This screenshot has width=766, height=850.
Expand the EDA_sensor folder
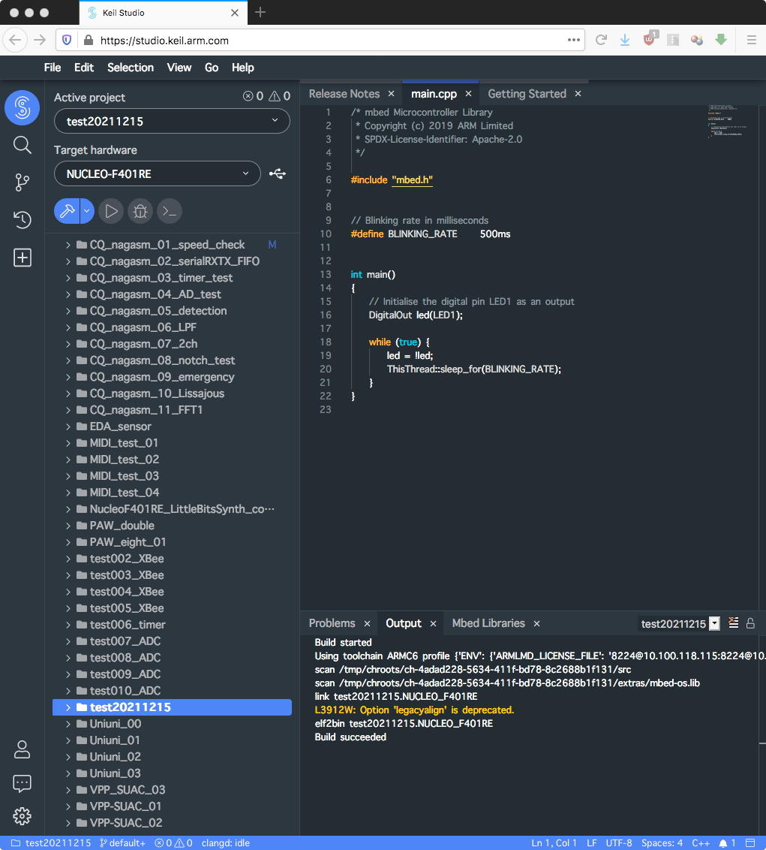68,427
